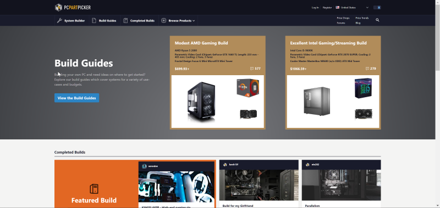Image resolution: width=440 pixels, height=208 pixels.
Task: Open the featured build water-cooling photo
Action: [x=176, y=187]
